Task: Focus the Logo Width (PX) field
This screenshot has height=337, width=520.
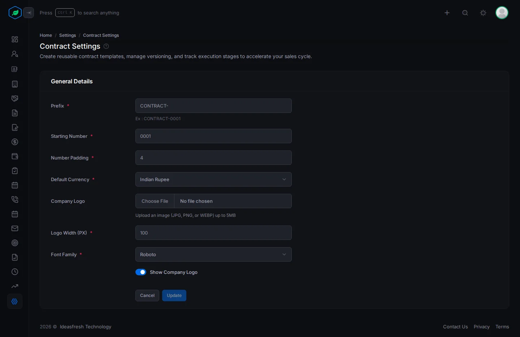Action: point(213,233)
